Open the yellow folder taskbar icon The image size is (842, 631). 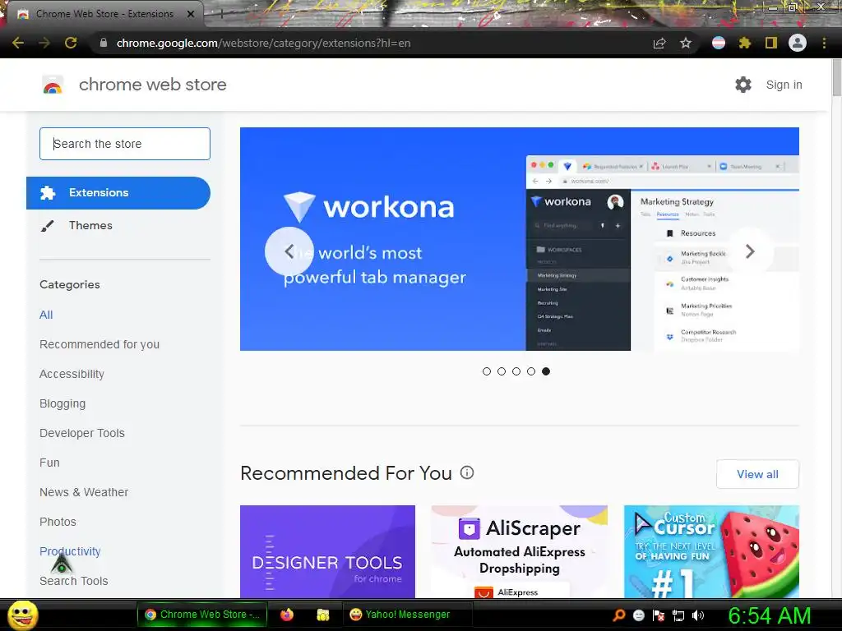[x=322, y=615]
